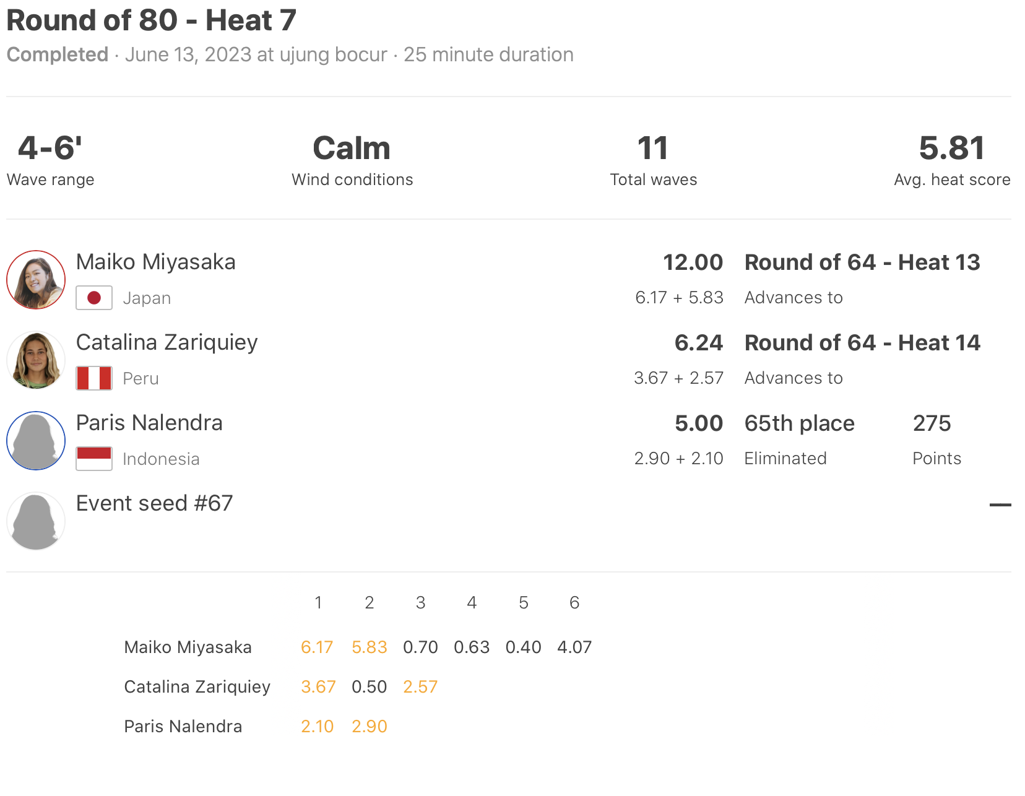This screenshot has height=796, width=1025.
Task: Click Maiko's 4.07 sixth wave score
Action: (x=574, y=647)
